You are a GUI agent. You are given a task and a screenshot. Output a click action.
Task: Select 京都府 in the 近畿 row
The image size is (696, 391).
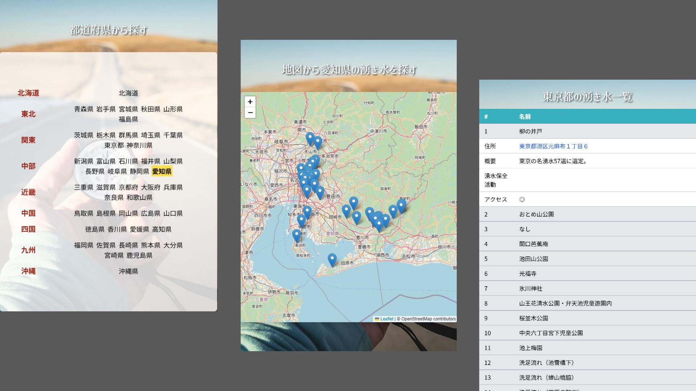(128, 187)
